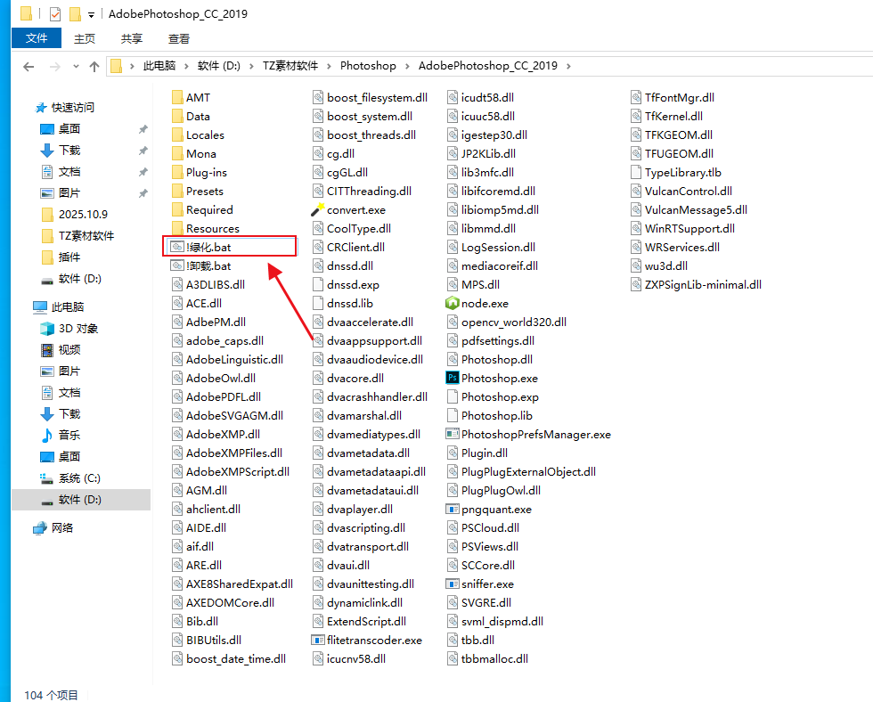Expand the chevron after 此电脑 in address bar
Image resolution: width=873 pixels, height=702 pixels.
tap(186, 66)
